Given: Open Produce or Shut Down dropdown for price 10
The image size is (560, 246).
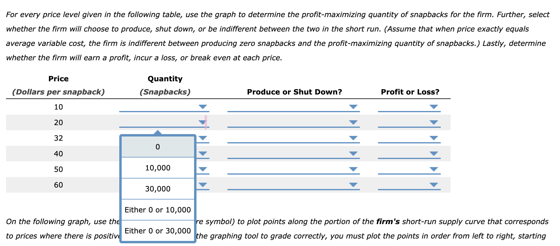Looking at the screenshot, I should [x=353, y=106].
